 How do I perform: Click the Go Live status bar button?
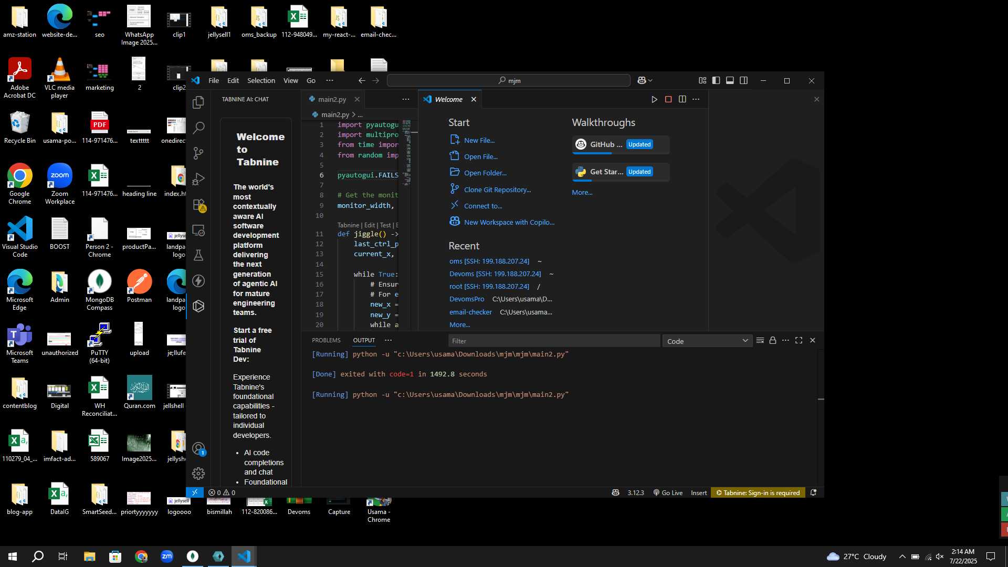(x=668, y=492)
